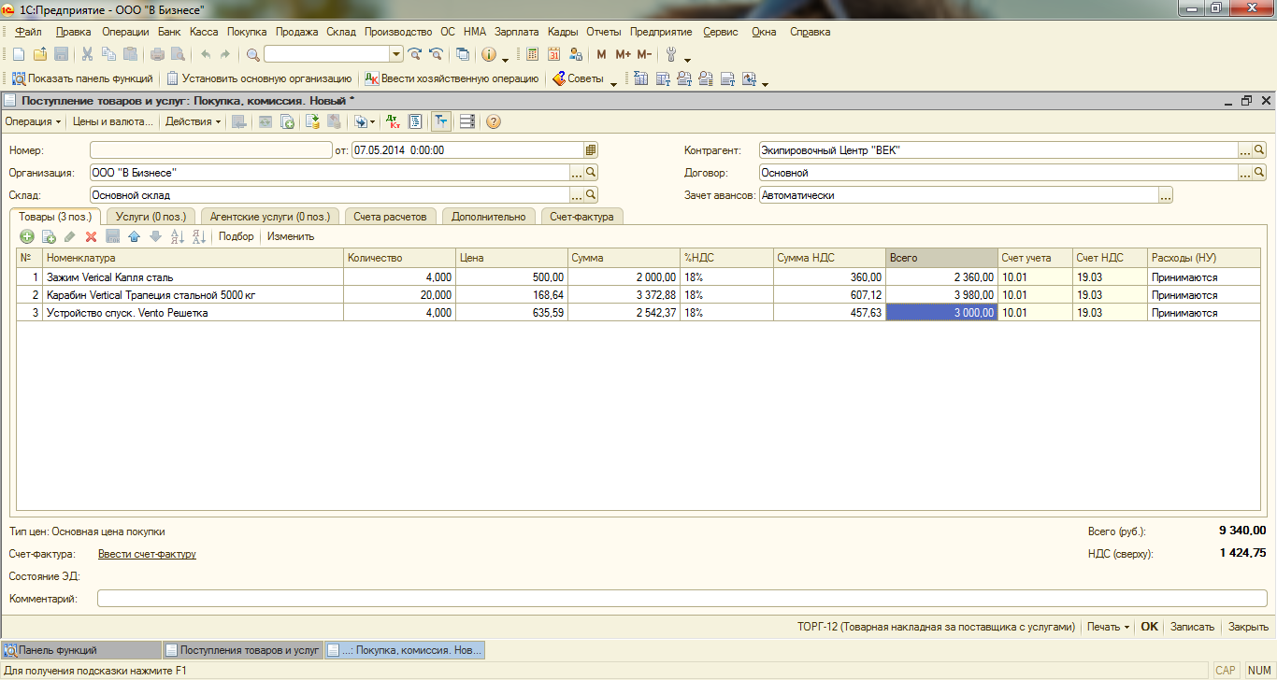Click the Сумма НДС column header
The image size is (1277, 680).
tap(829, 258)
